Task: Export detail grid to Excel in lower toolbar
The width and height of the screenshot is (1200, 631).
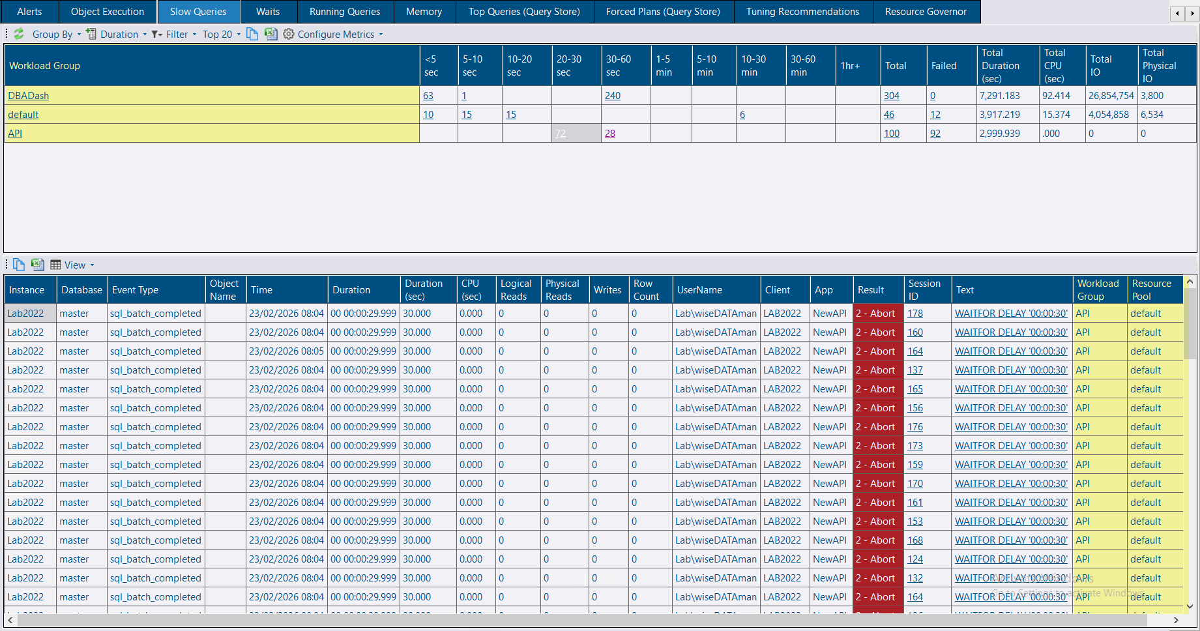Action: click(x=38, y=265)
